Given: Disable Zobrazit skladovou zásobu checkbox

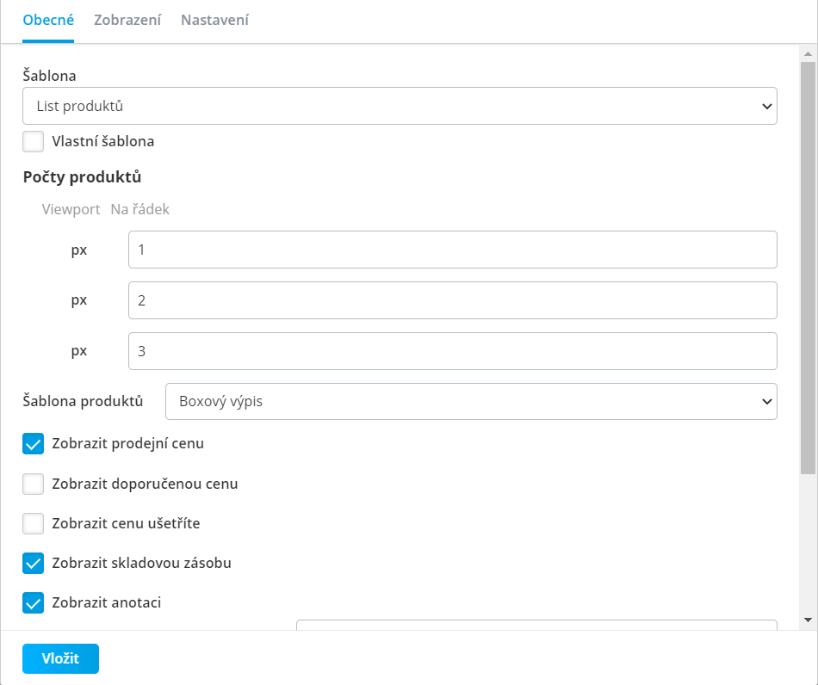Looking at the screenshot, I should pyautogui.click(x=33, y=563).
